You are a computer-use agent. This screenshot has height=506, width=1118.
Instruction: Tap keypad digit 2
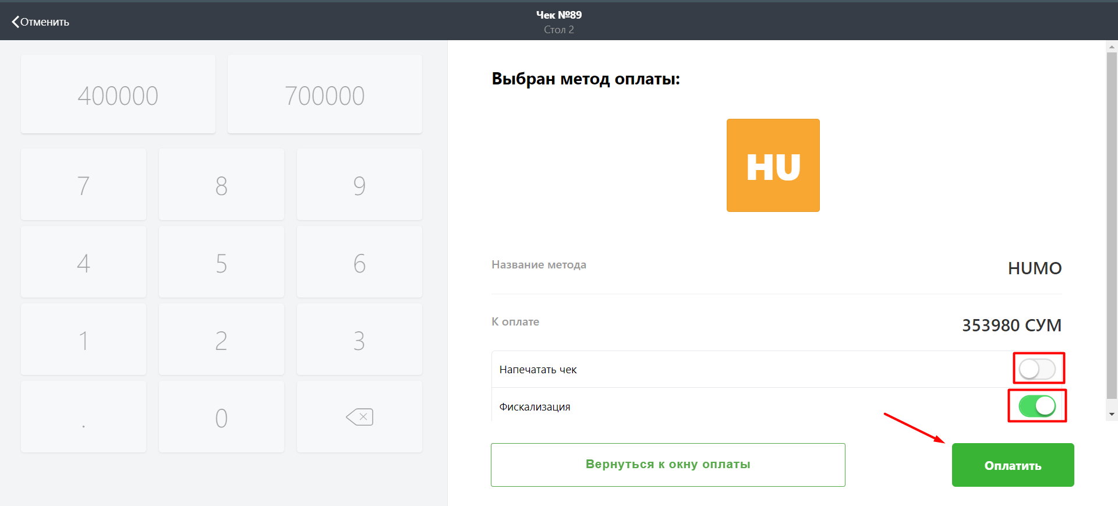[x=221, y=339]
